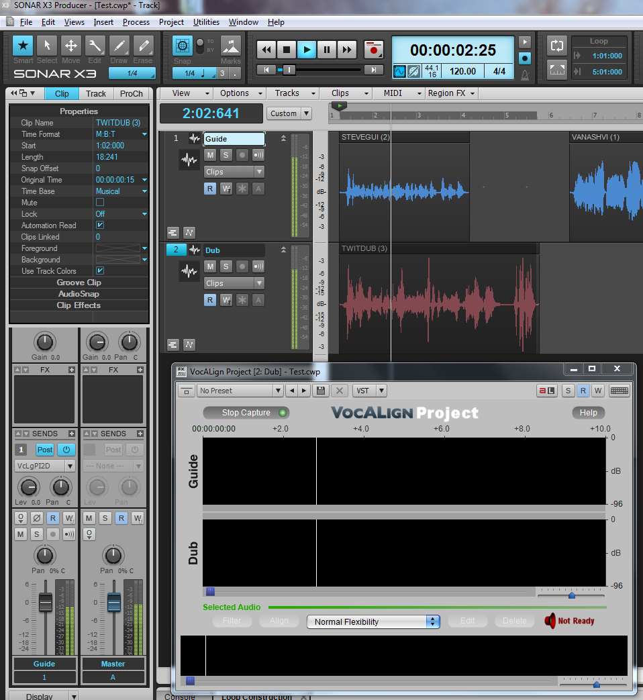The width and height of the screenshot is (643, 700).
Task: Toggle the Mute checkbox in Properties
Action: coord(100,203)
